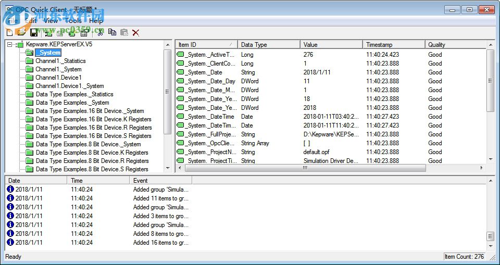Viewport: 500px width, 265px height.
Task: Click the Kepware.KEPServerEX.V5 server icon
Action: 19,45
